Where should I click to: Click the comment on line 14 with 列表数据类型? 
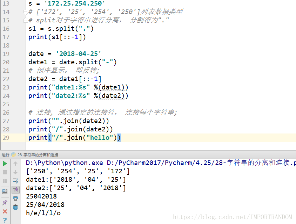pos(106,12)
